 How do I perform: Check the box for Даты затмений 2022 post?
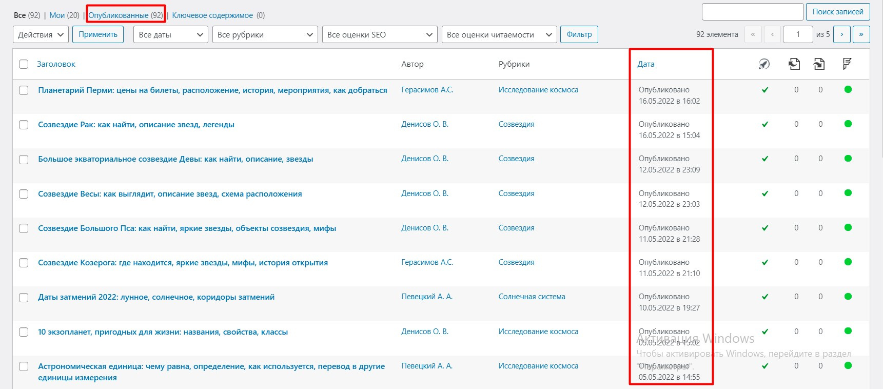(x=24, y=297)
